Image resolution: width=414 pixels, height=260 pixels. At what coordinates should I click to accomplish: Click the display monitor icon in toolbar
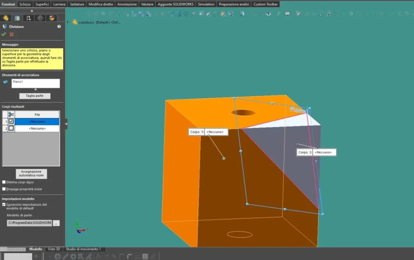[288, 14]
